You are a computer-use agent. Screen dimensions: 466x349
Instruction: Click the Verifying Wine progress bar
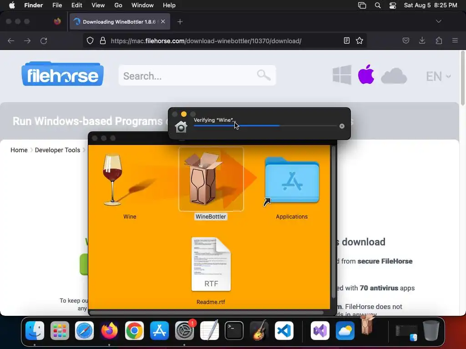point(265,126)
